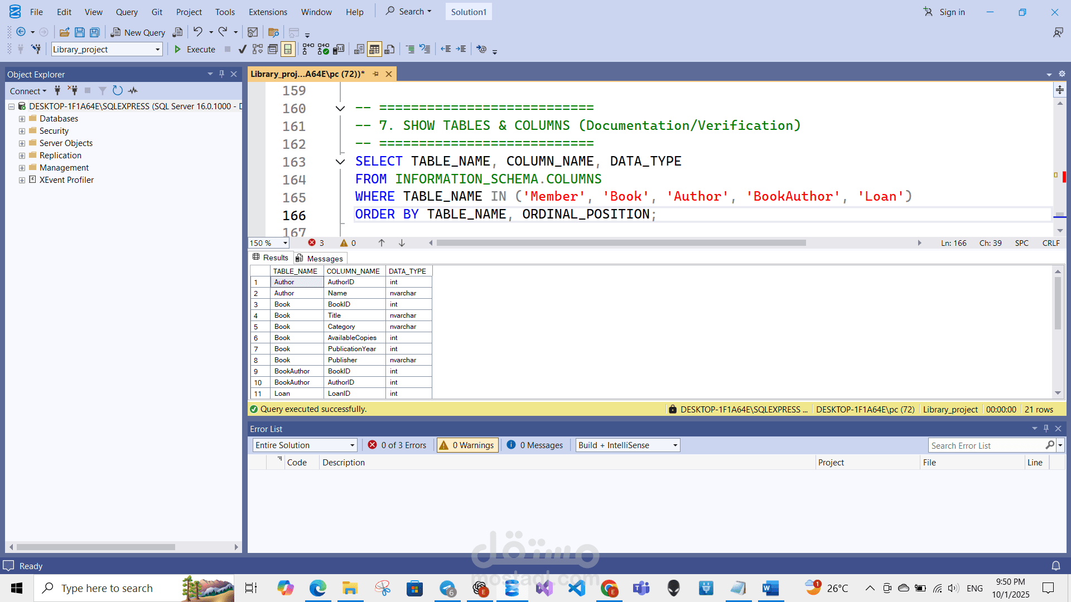Open the Extensions menu
This screenshot has width=1071, height=602.
[268, 12]
